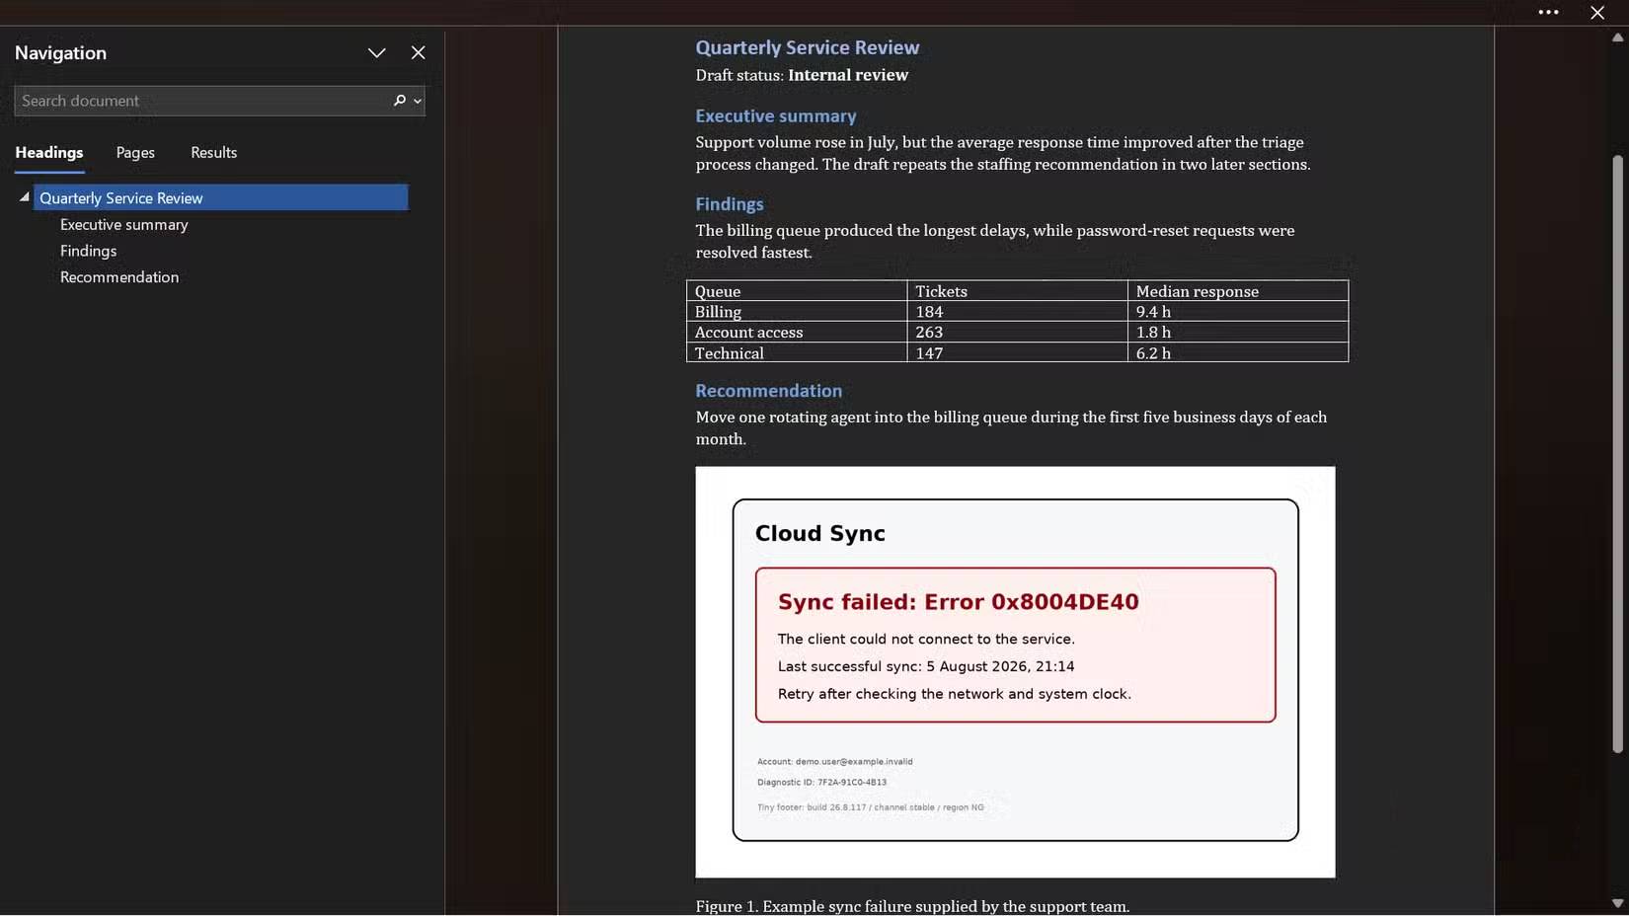Click the Figure 1 caption text
This screenshot has width=1629, height=916.
tap(912, 906)
